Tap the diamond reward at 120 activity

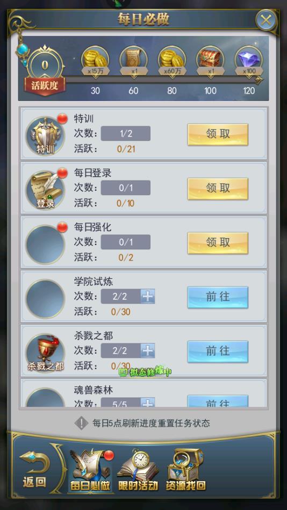pos(249,61)
